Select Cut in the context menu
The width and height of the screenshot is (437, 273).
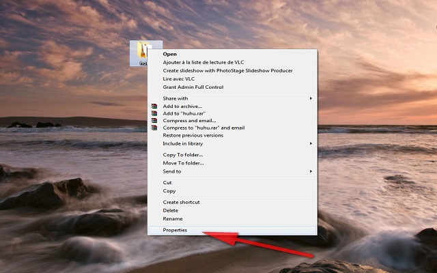(167, 182)
